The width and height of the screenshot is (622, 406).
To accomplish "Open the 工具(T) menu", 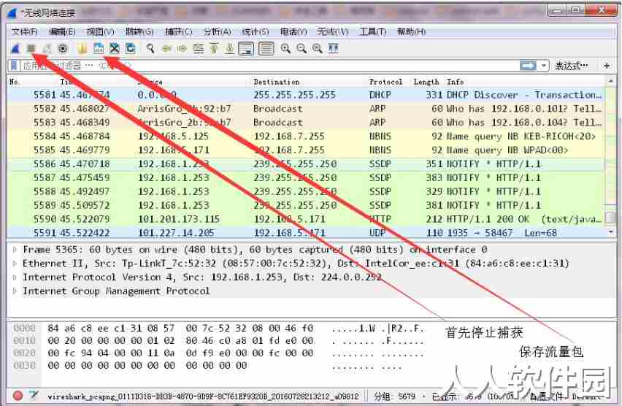I will coord(372,31).
